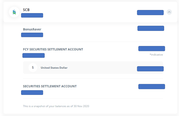
Task: Collapse the SCB accounts section chevron
Action: coord(169,12)
